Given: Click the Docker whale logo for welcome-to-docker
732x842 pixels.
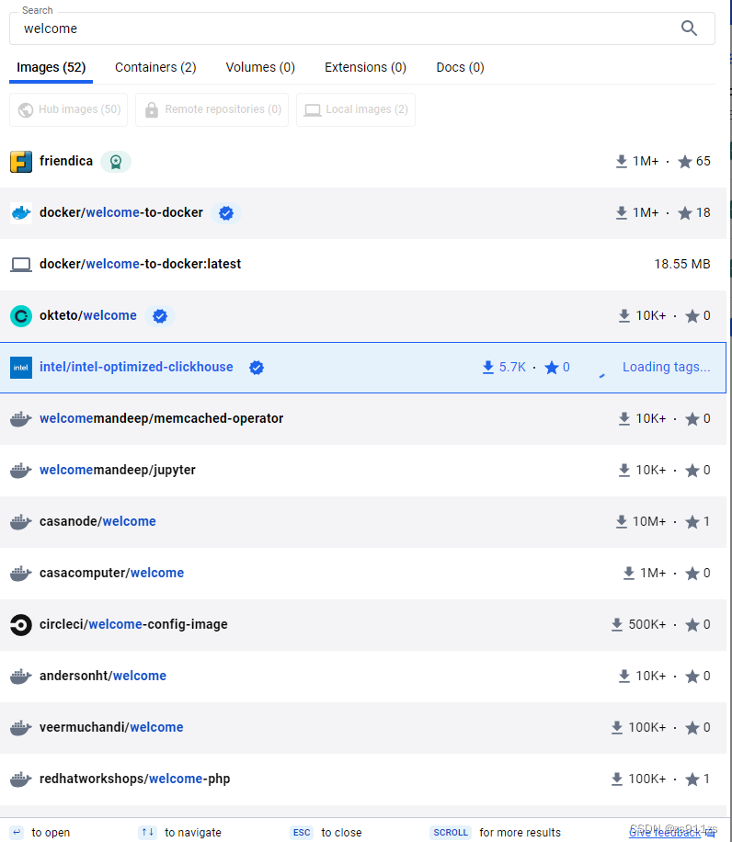Looking at the screenshot, I should [21, 213].
